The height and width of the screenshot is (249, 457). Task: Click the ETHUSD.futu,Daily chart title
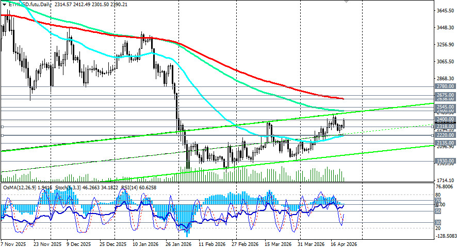30,5
